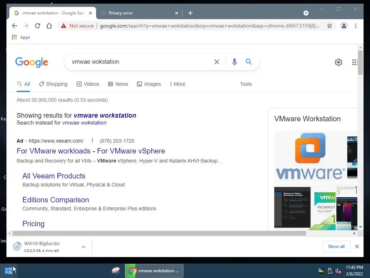The image size is (370, 278).
Task: Click the Chrome taskbar button
Action: click(154, 271)
